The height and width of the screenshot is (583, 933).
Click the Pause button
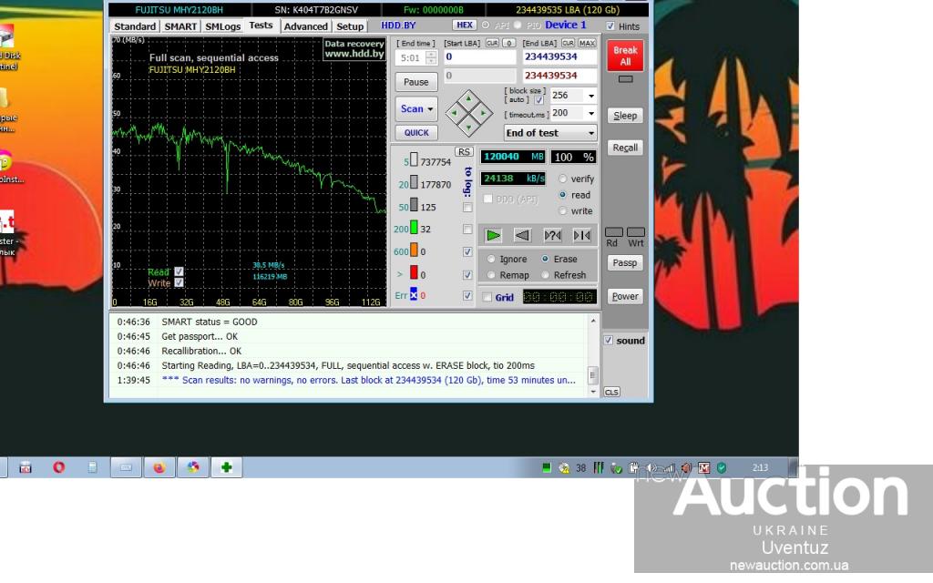(x=415, y=82)
